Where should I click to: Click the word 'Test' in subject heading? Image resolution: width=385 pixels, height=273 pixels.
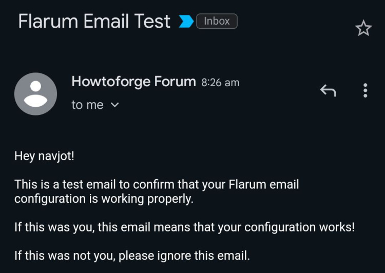[x=151, y=22]
